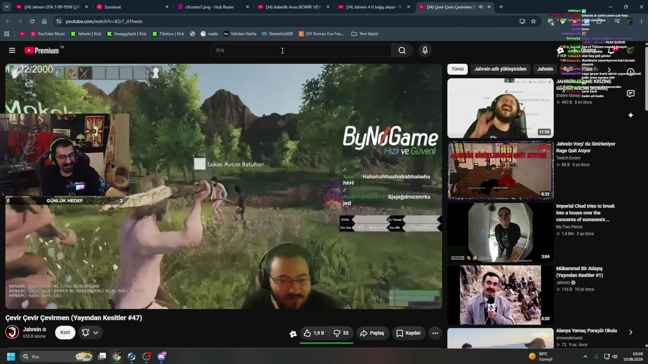Open SteamGridDB bookmark
Image resolution: width=648 pixels, height=364 pixels.
point(277,34)
